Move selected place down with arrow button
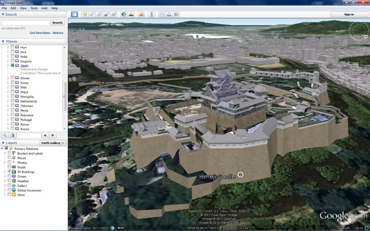The width and height of the screenshot is (370, 231). click(x=53, y=135)
